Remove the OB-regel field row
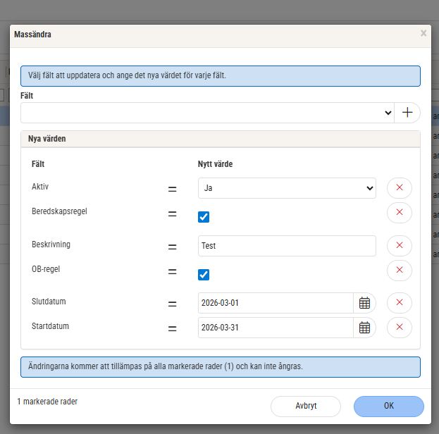Viewport: 439px width, 434px height. point(399,270)
